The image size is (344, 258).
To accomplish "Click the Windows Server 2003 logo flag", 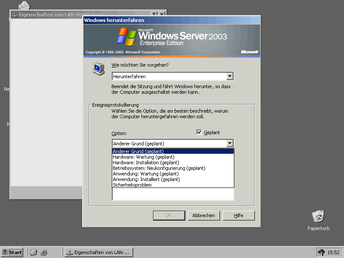I will 126,37.
